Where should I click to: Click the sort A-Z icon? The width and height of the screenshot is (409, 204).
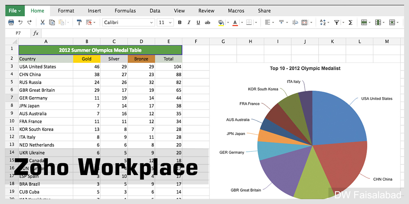point(323,22)
